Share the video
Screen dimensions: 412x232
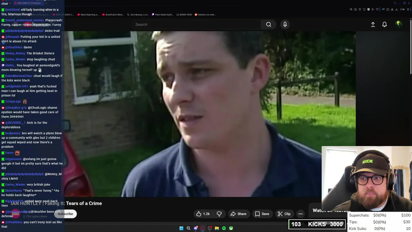coord(239,214)
